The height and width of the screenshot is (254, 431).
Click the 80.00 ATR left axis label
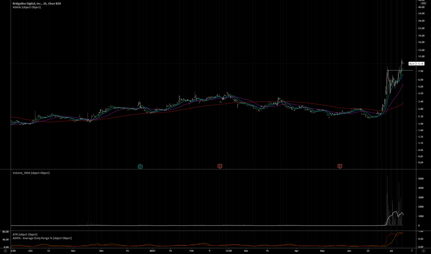tap(6, 232)
